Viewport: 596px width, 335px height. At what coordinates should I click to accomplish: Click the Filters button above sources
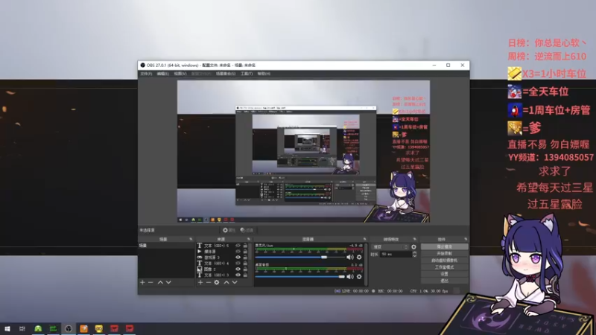pos(247,230)
